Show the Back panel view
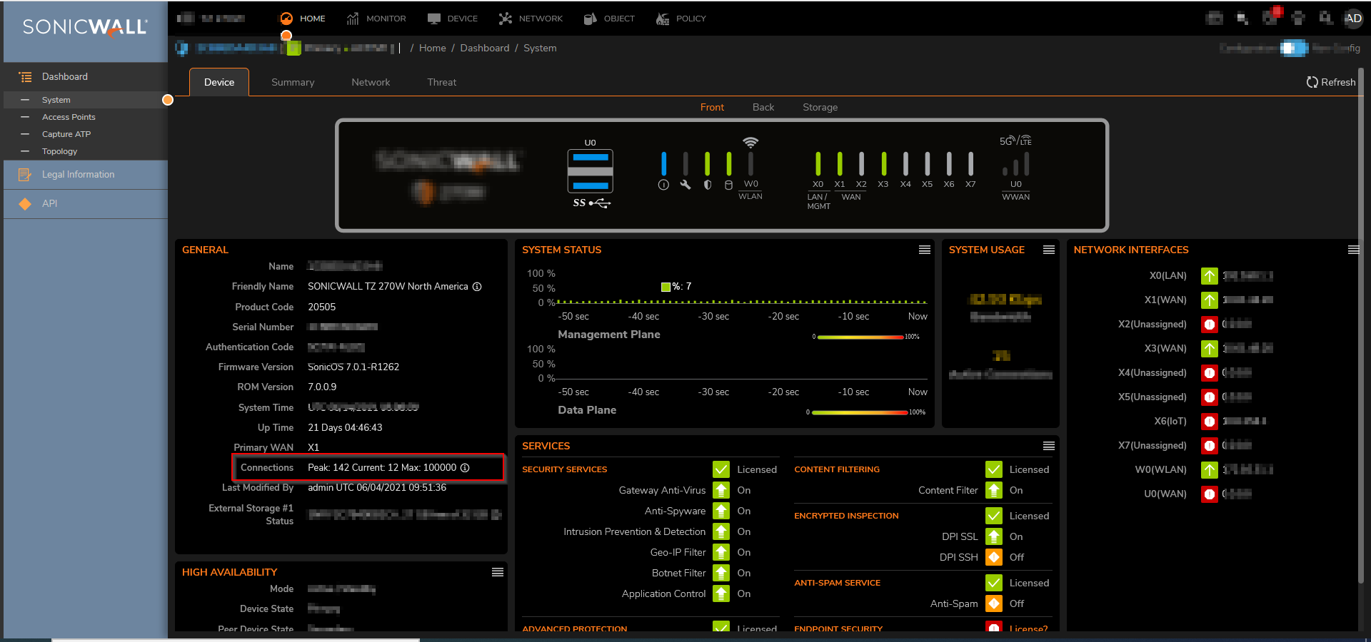1371x642 pixels. [763, 107]
